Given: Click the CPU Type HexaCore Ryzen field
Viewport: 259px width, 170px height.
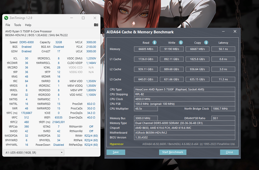Looking at the screenshot, I should pos(184,89).
